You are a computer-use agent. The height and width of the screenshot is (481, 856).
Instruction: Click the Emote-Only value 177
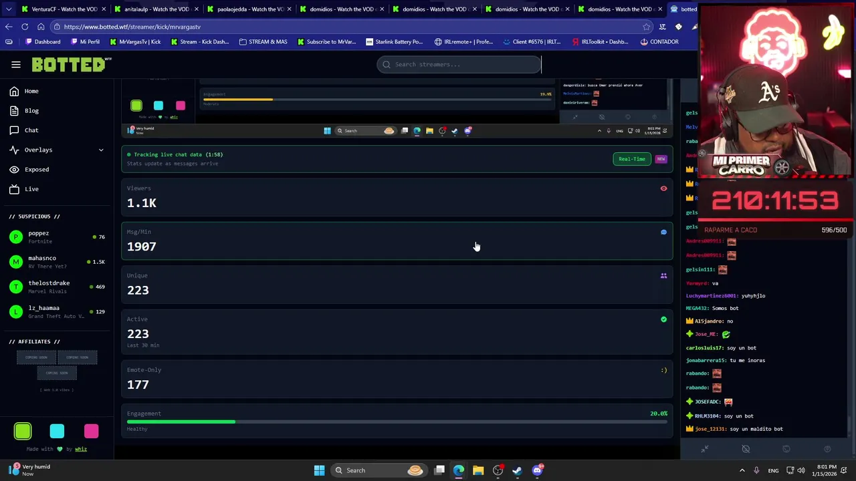coord(138,384)
